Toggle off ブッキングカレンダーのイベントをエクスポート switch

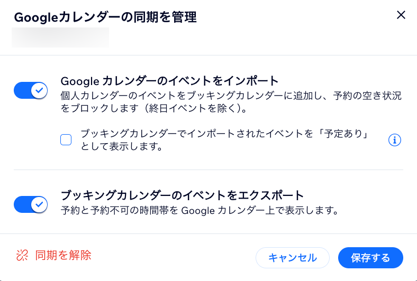pyautogui.click(x=31, y=204)
